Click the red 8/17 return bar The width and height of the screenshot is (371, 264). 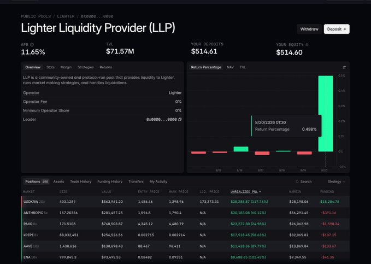click(262, 153)
